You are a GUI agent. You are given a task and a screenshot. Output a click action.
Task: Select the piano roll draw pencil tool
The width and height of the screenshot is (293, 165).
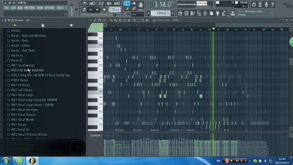pos(111,20)
